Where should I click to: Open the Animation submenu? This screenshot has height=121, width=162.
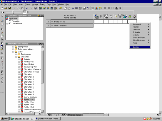[140, 32]
